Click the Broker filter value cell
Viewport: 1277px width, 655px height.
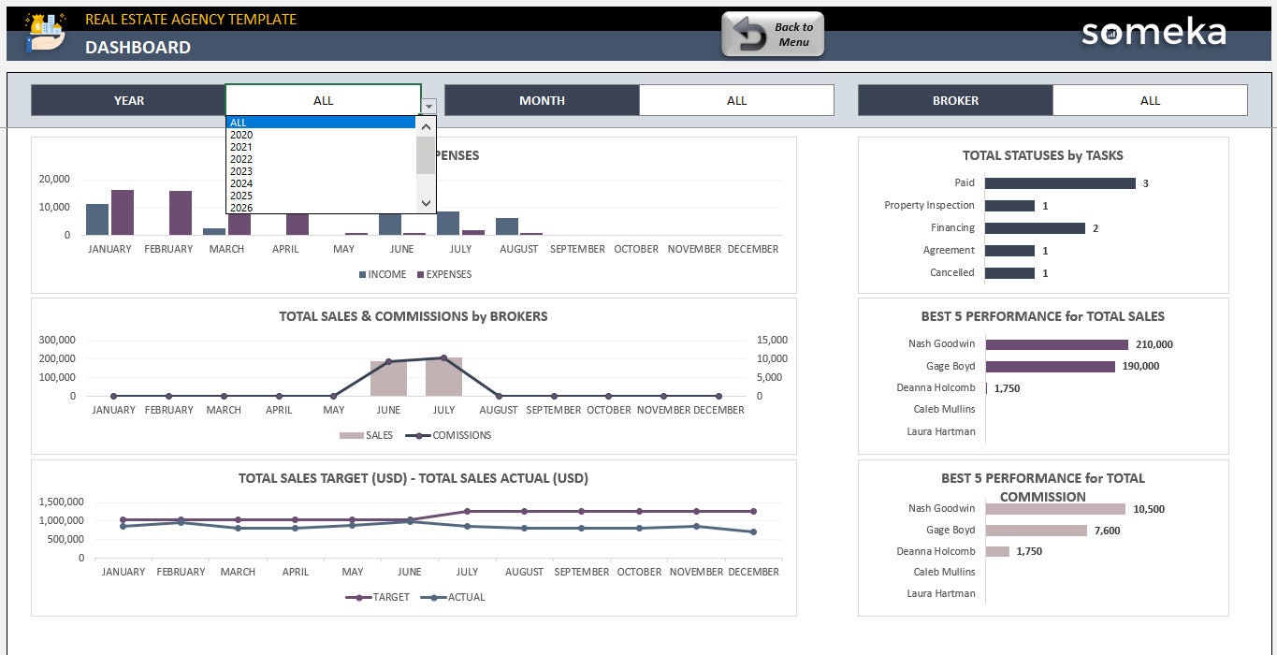[1150, 100]
